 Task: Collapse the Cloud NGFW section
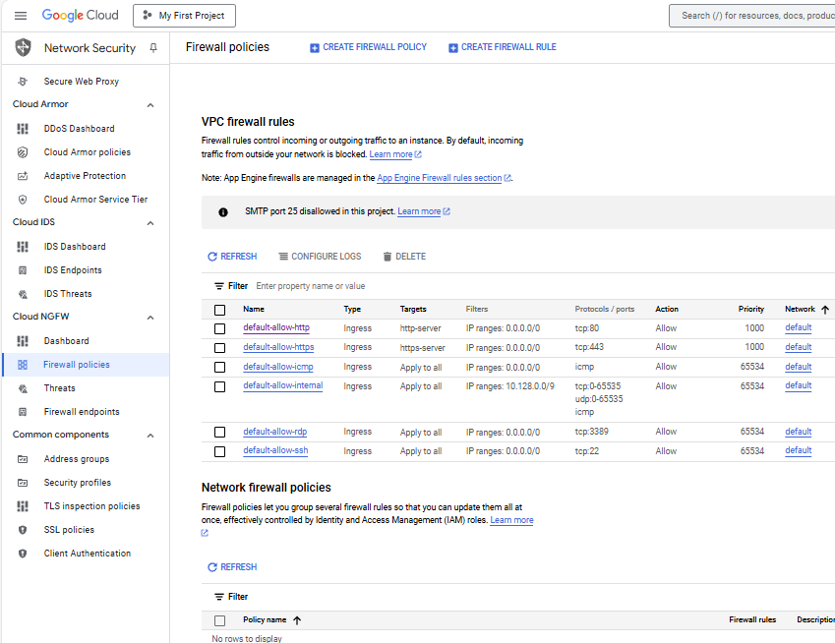coord(150,318)
